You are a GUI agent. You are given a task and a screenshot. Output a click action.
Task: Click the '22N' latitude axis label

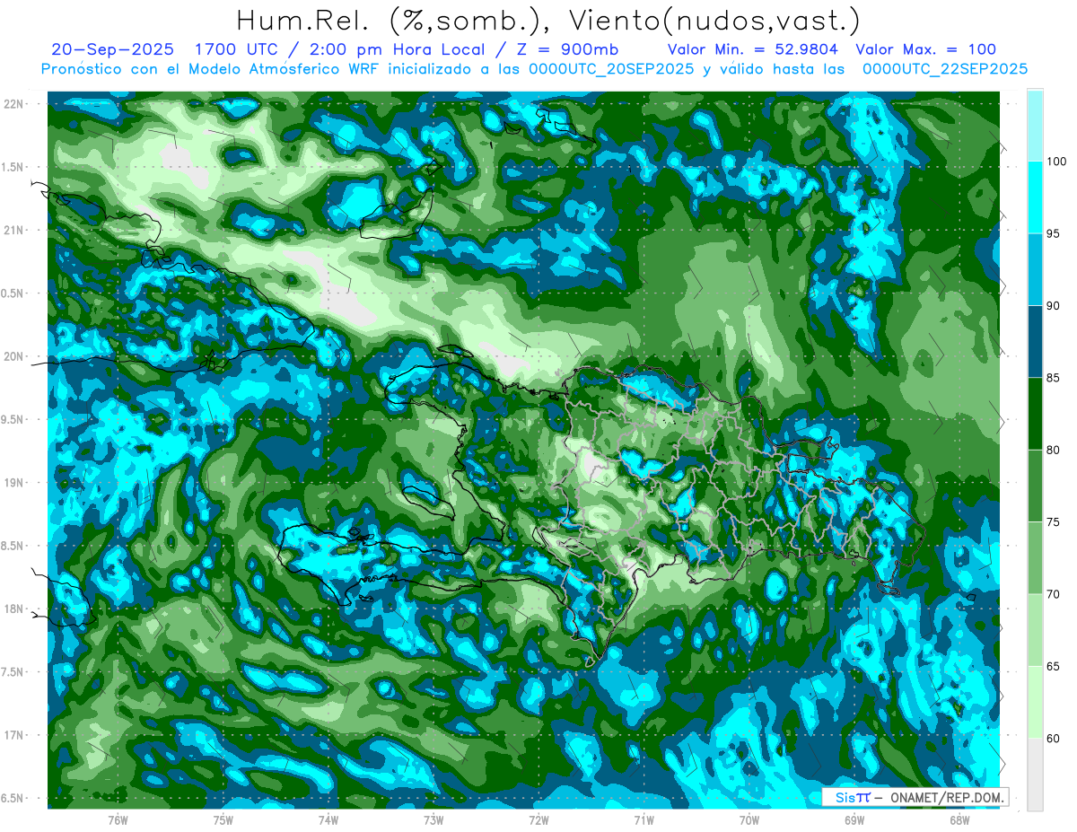13,104
